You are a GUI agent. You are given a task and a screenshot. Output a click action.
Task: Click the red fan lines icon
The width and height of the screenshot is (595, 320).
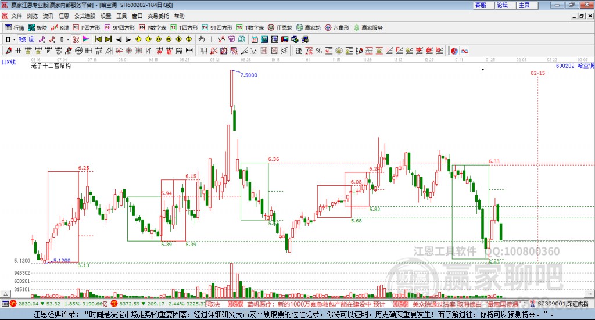click(x=214, y=51)
